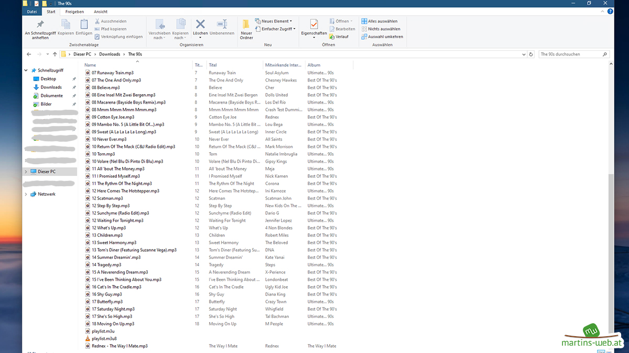Click mp3 icon of 18 Moving On Up.mp3

[88, 324]
